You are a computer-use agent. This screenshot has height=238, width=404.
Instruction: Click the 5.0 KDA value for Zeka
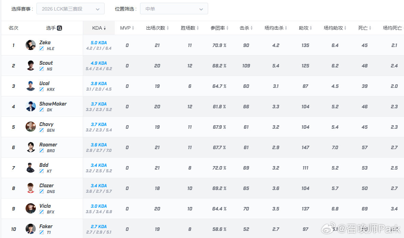pyautogui.click(x=99, y=43)
